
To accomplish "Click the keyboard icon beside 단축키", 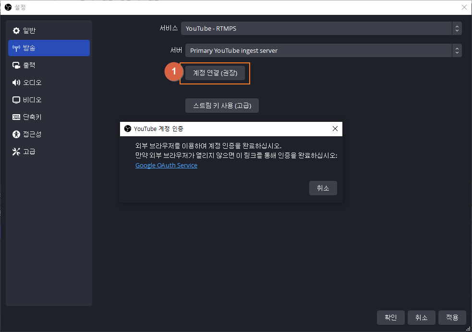I will click(16, 117).
